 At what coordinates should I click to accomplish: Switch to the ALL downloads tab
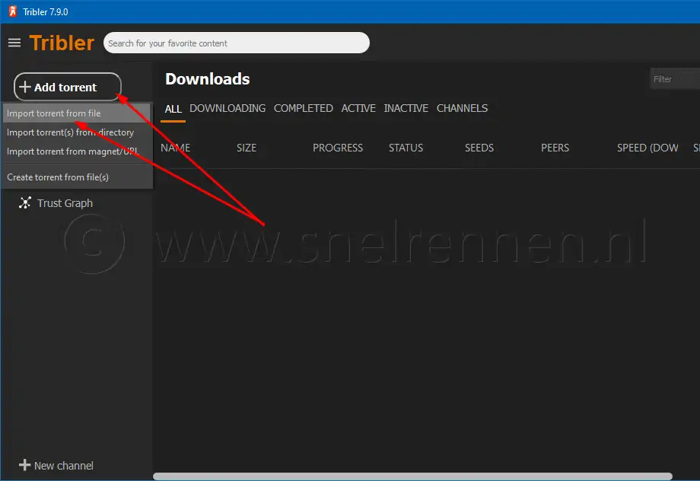tap(173, 109)
